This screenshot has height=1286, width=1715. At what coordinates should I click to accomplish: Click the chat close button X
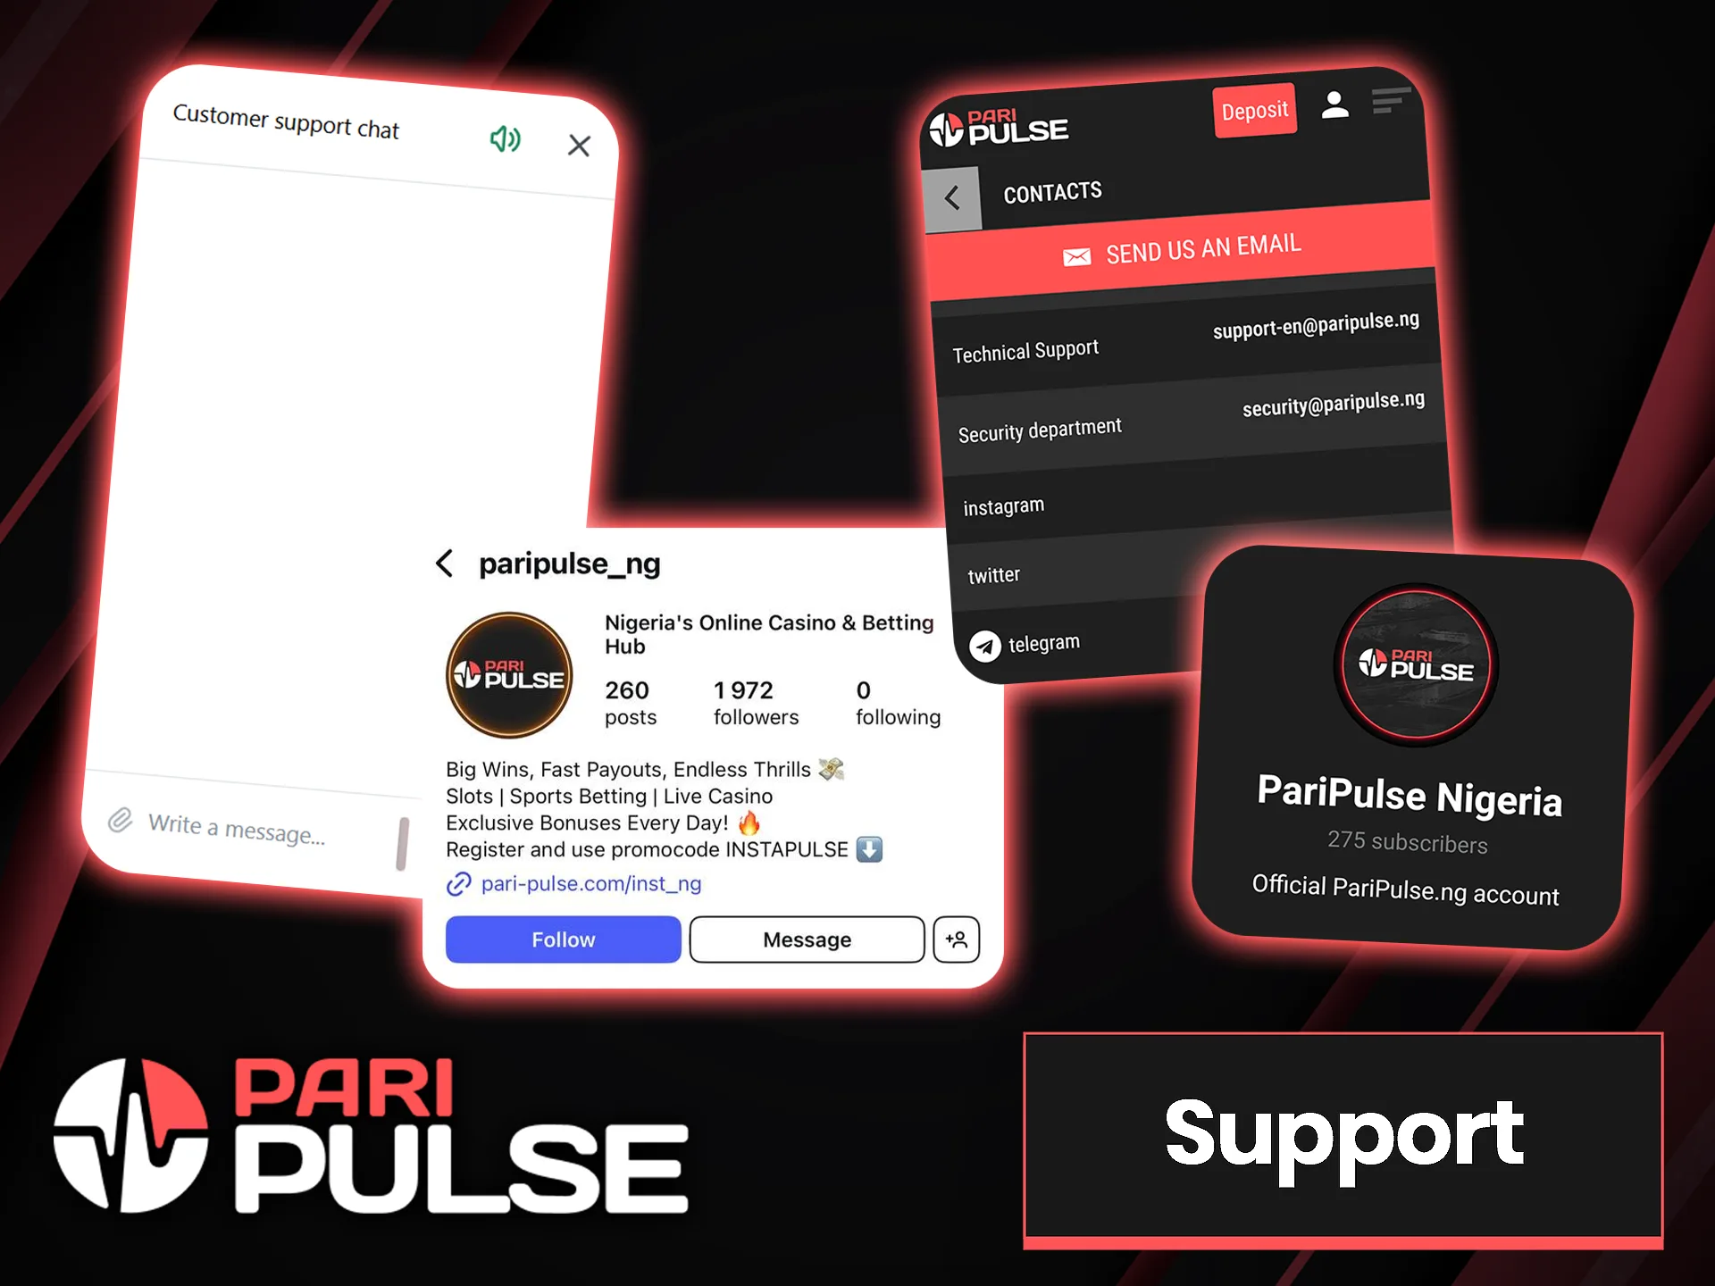578,135
